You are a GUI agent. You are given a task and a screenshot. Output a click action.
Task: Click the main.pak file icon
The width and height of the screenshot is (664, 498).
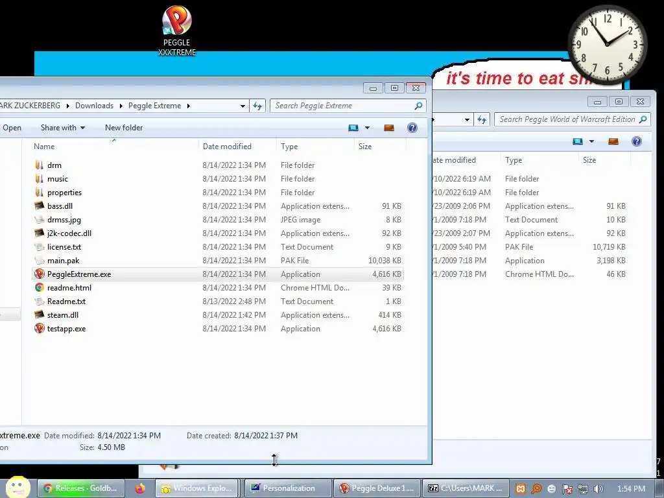point(40,261)
